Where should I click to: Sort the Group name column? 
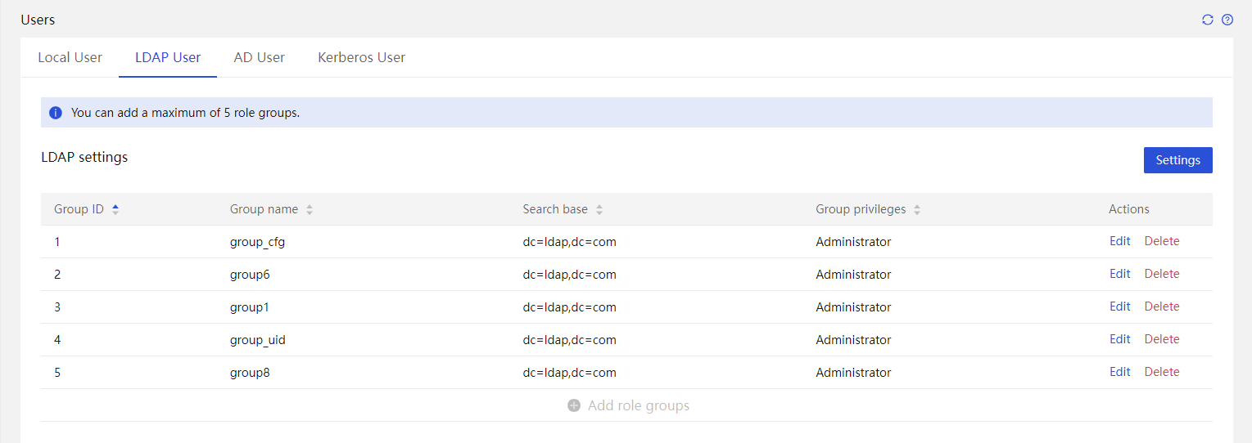click(310, 209)
